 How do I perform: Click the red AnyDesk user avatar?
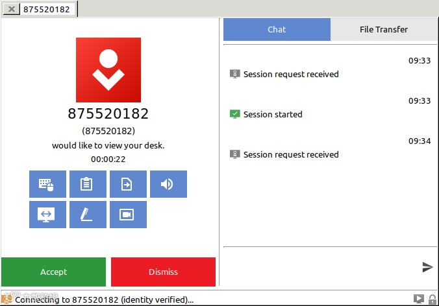coord(108,70)
